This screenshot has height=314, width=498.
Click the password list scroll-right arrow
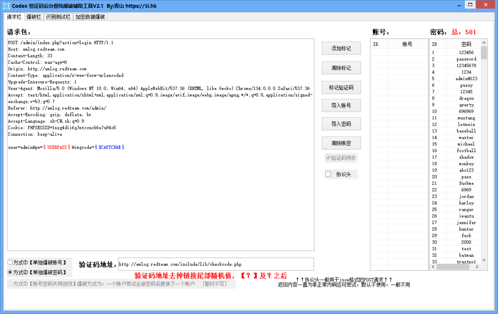tap(477, 267)
